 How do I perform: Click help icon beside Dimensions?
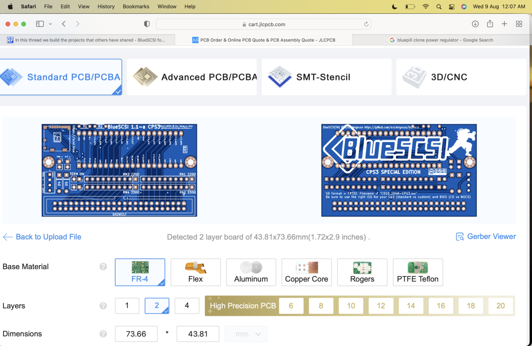click(x=103, y=334)
